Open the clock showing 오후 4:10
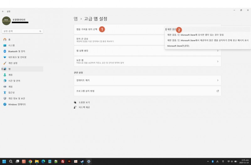 point(244,161)
